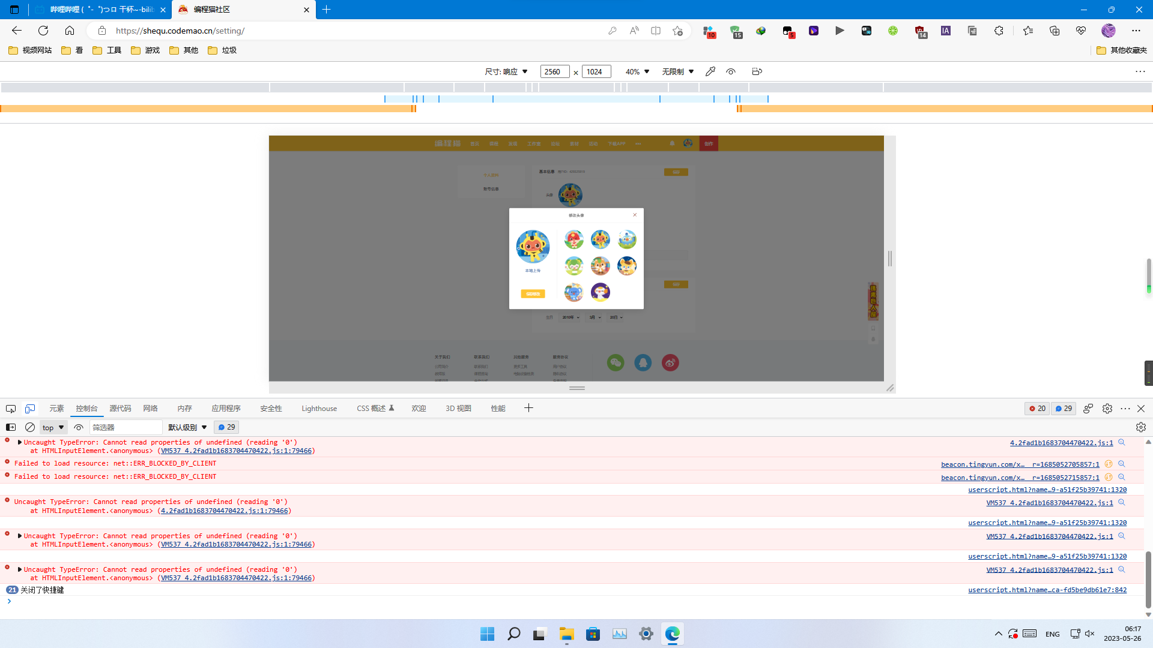
Task: Refresh the page
Action: pos(43,31)
